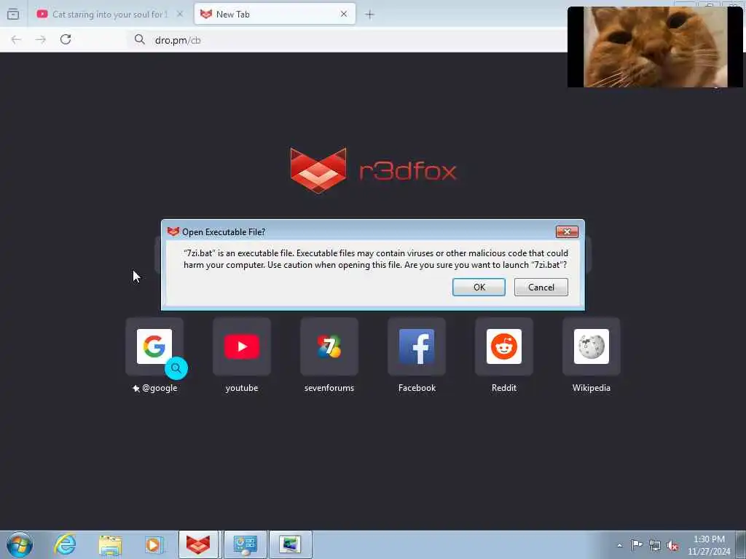This screenshot has height=559, width=746.
Task: Reload the current page
Action: click(66, 39)
